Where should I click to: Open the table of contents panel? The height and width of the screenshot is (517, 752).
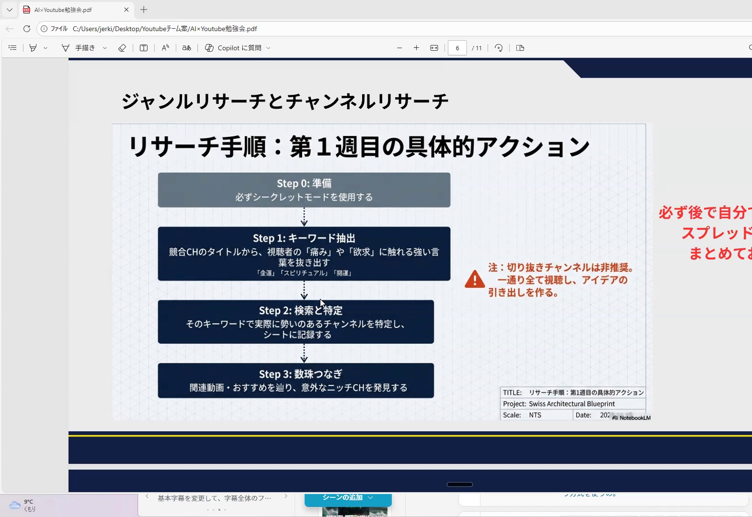tap(12, 48)
